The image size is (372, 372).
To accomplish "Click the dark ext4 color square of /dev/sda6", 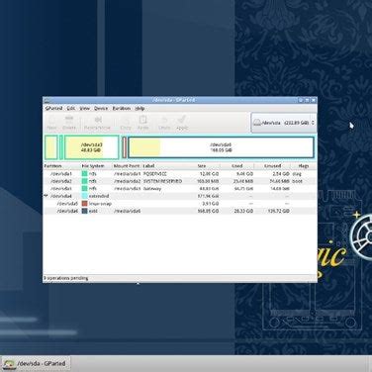I will pos(85,211).
